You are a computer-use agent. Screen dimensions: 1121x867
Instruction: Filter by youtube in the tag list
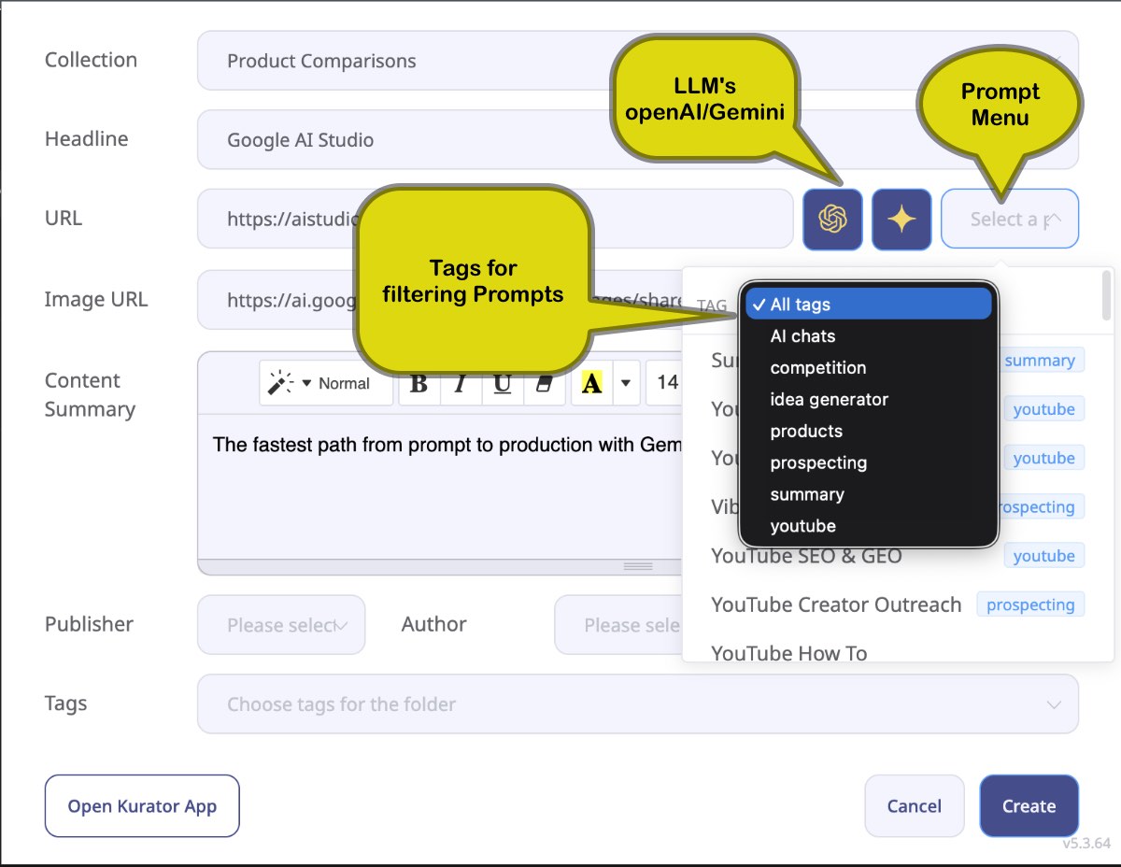868,527
